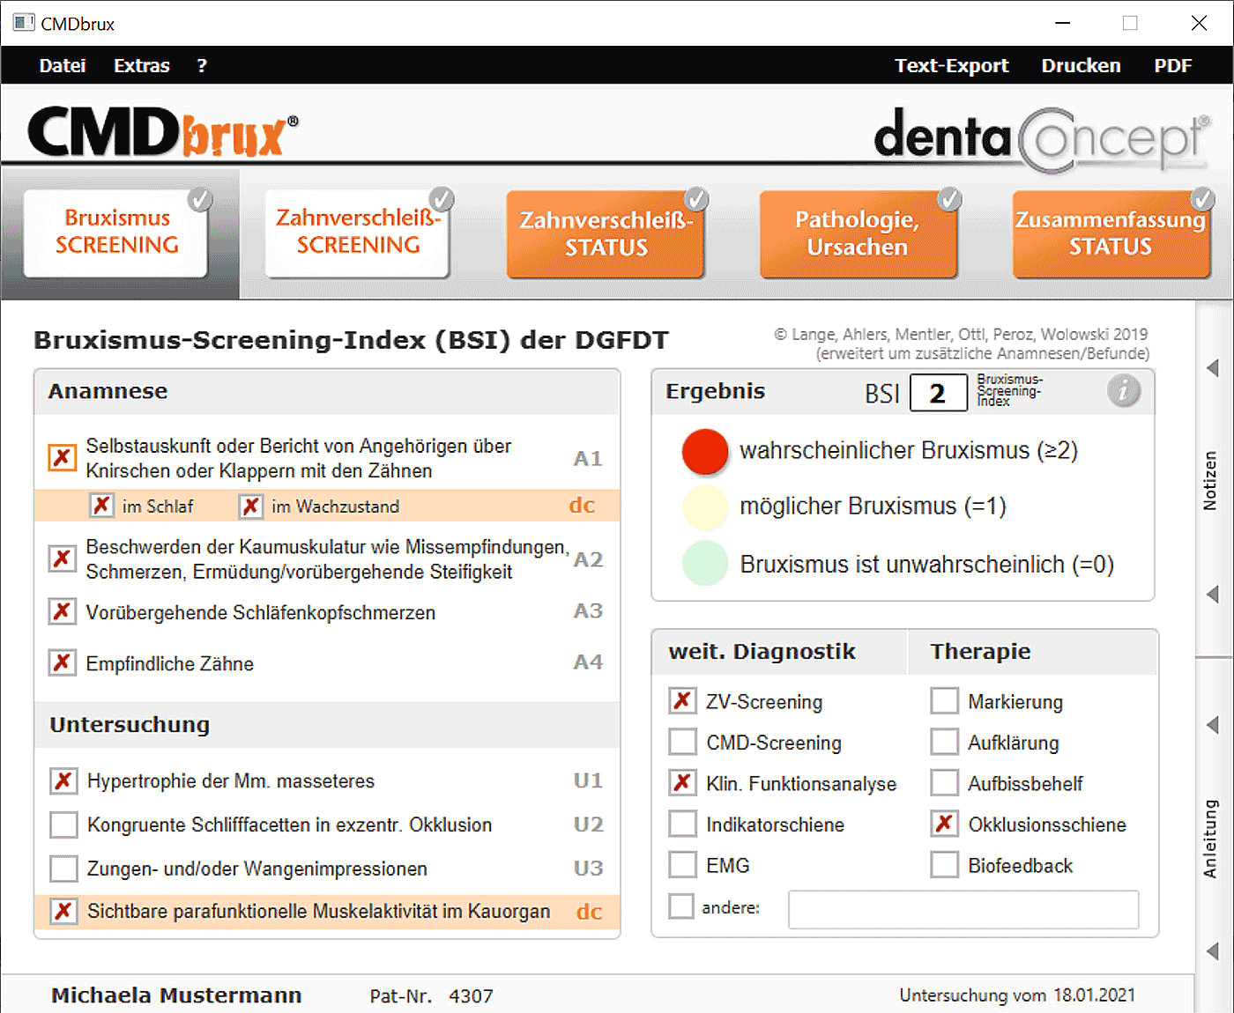Uncheck Empfindliche Zähne checkbox
1234x1013 pixels.
click(63, 662)
